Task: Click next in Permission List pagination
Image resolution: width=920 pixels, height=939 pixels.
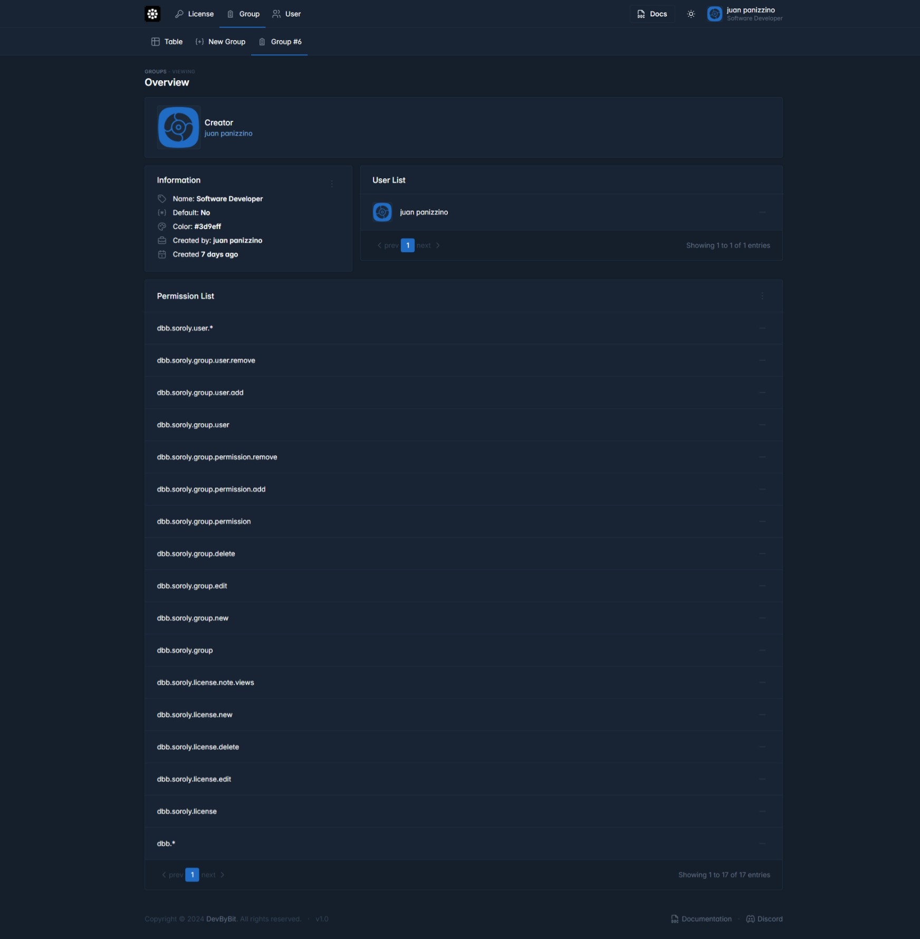Action: point(213,875)
